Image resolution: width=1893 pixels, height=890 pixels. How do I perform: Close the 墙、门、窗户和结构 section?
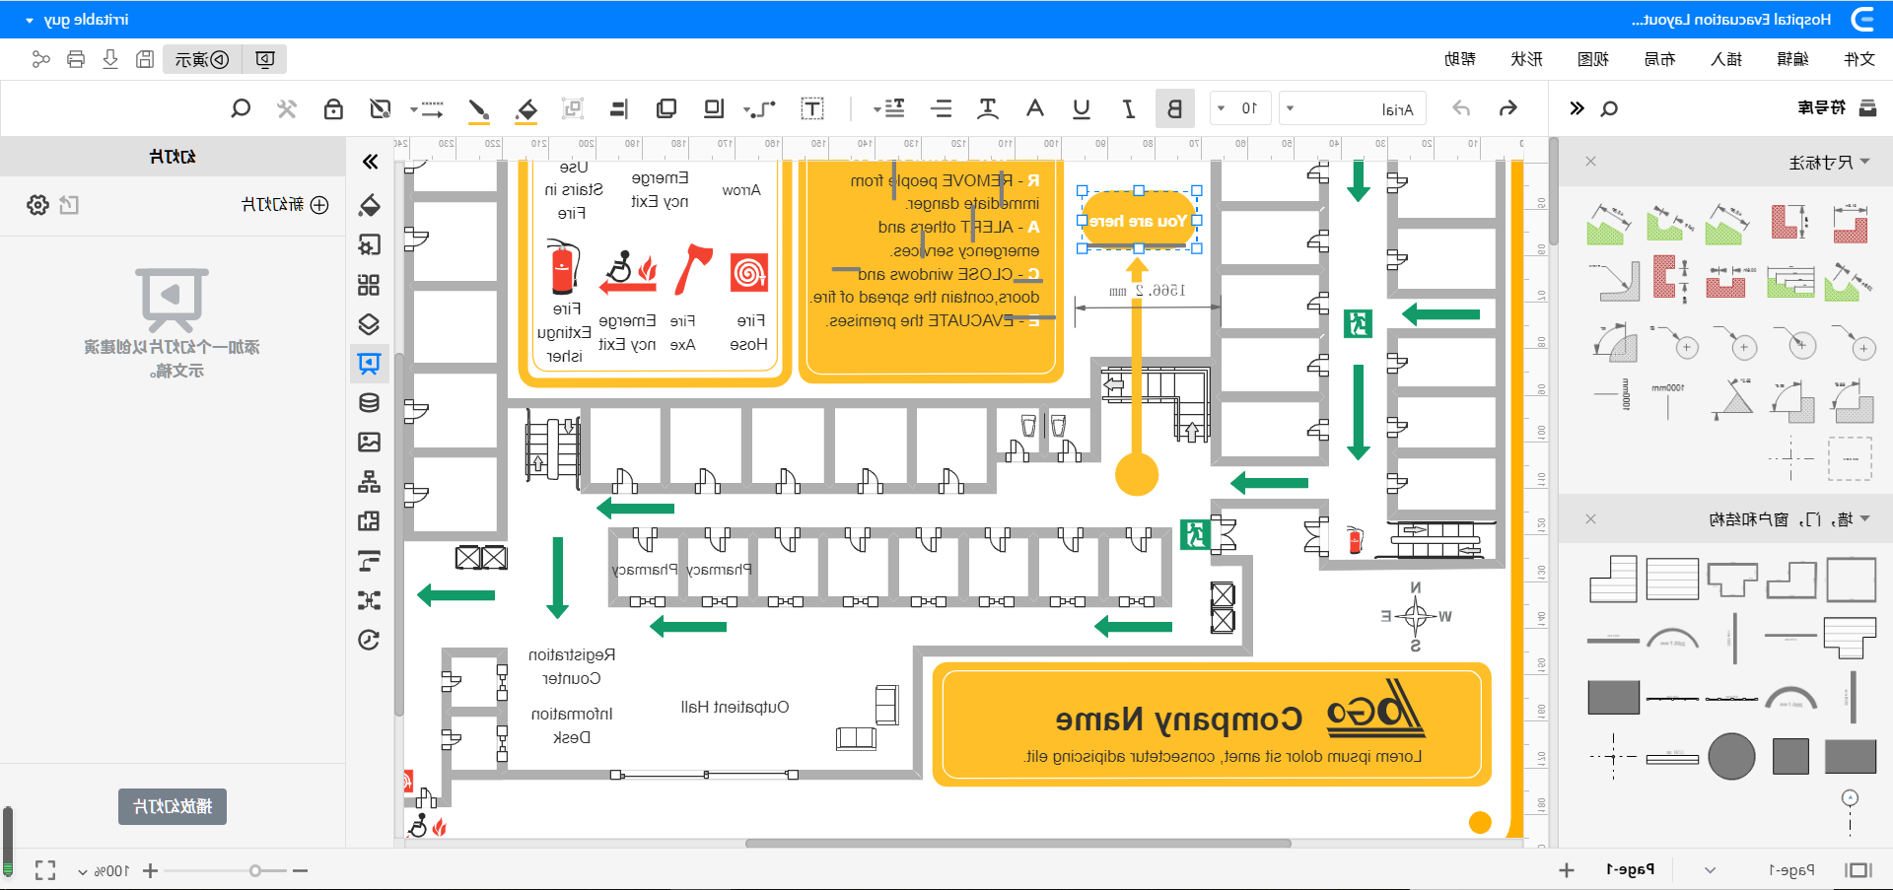pyautogui.click(x=1590, y=519)
